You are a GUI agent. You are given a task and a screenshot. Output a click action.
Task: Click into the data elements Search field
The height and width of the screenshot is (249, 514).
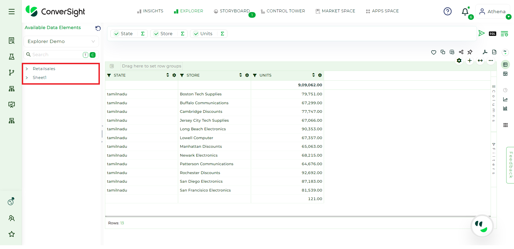click(x=57, y=55)
